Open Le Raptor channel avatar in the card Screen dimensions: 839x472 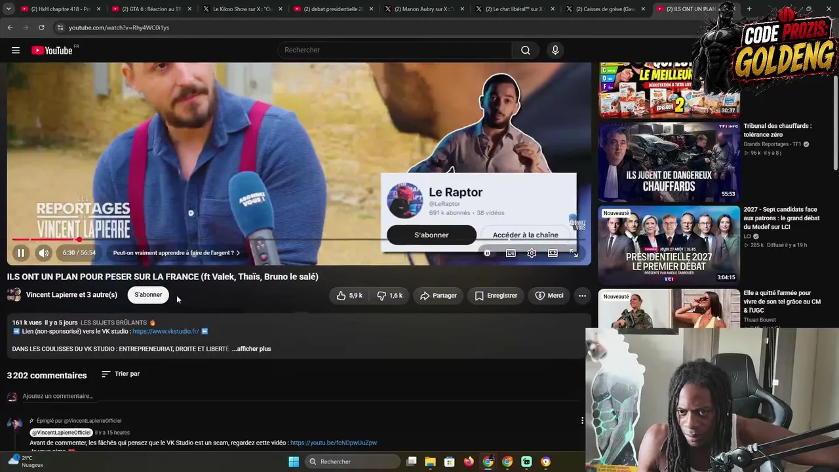tap(404, 201)
